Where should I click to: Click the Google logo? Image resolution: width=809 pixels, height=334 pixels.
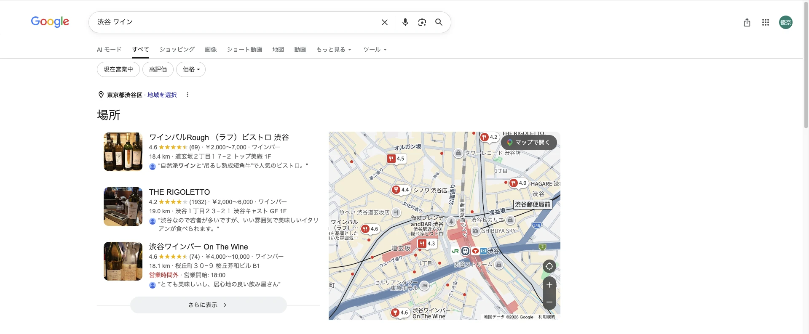[x=50, y=22]
